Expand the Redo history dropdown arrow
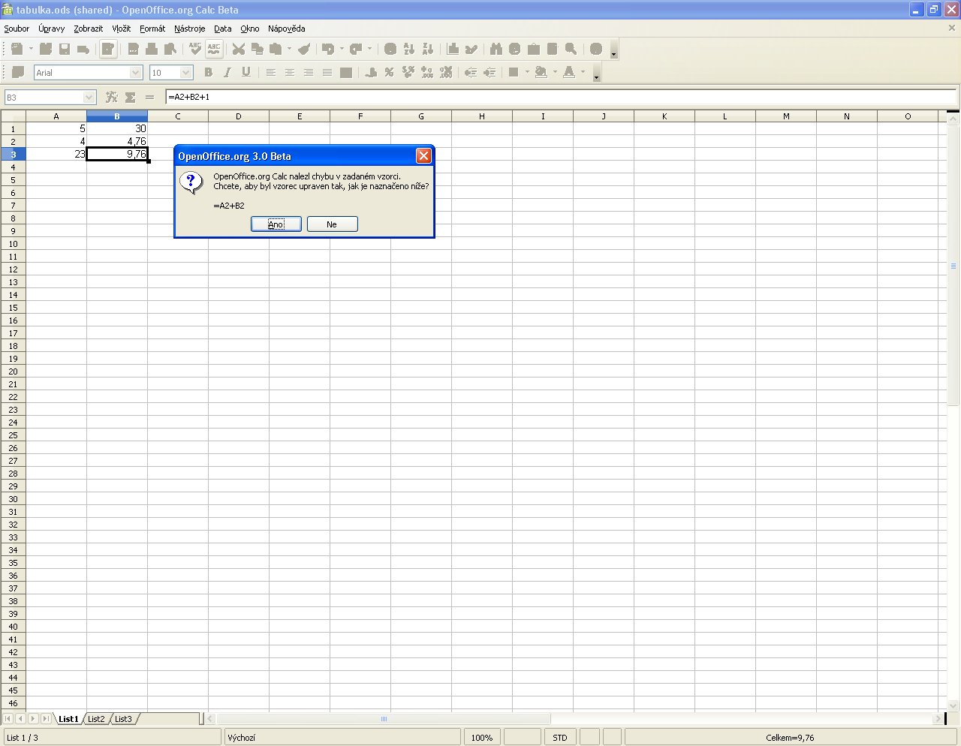The image size is (961, 746). coord(369,49)
